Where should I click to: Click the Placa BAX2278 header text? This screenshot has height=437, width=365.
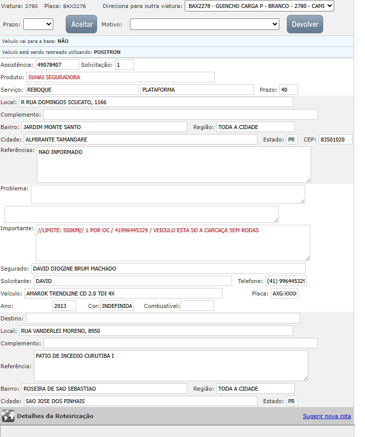[65, 6]
